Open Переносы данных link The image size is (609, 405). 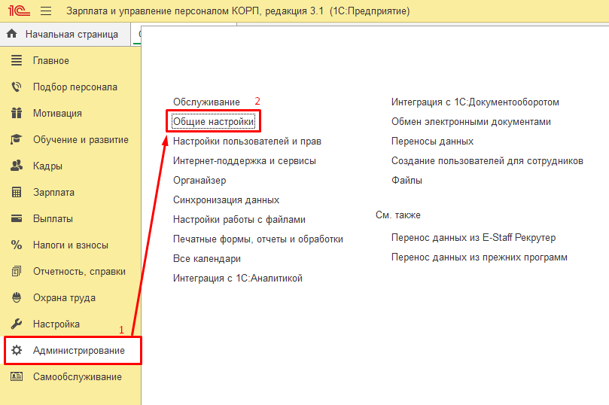[x=432, y=142]
